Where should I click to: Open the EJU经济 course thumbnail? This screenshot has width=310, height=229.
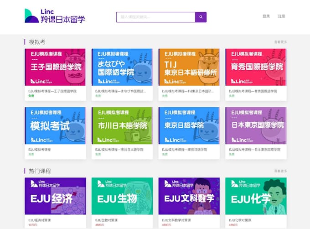coord(55,196)
